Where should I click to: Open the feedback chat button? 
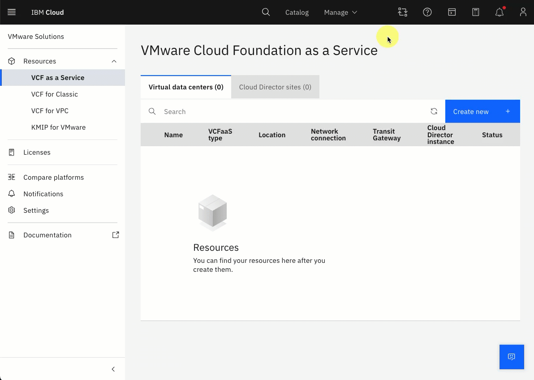pyautogui.click(x=512, y=357)
